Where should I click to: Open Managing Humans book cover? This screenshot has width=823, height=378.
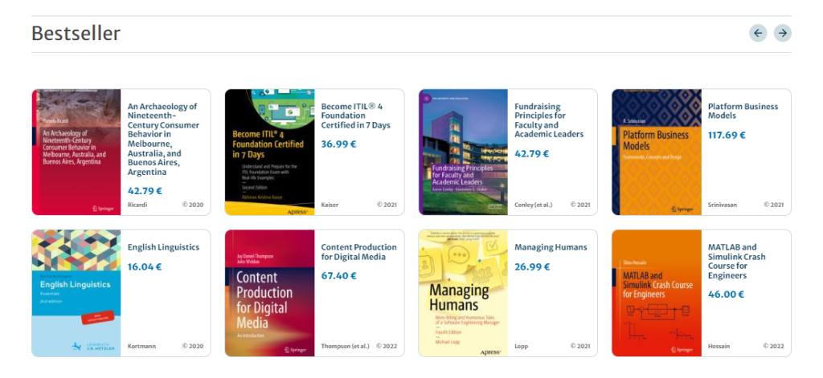tap(463, 293)
